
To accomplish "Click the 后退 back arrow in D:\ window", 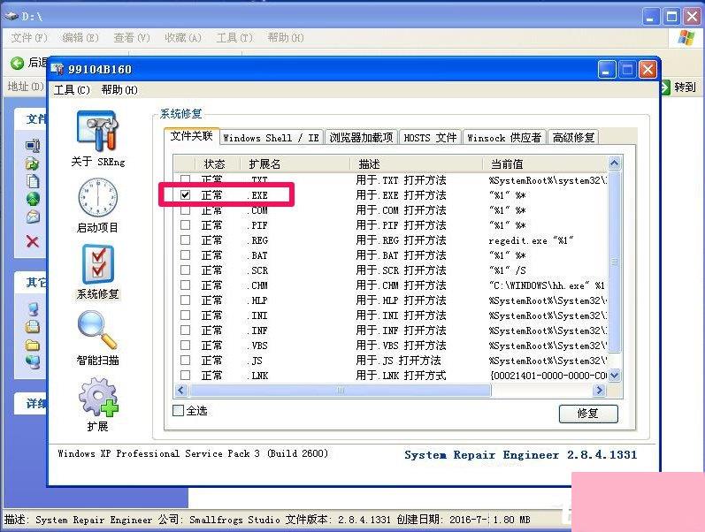I will tap(17, 64).
